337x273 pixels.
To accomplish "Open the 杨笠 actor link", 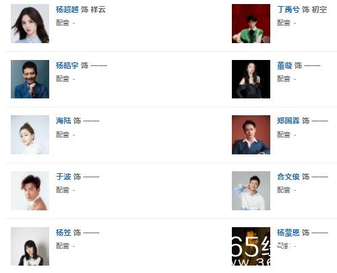I will click(63, 233).
